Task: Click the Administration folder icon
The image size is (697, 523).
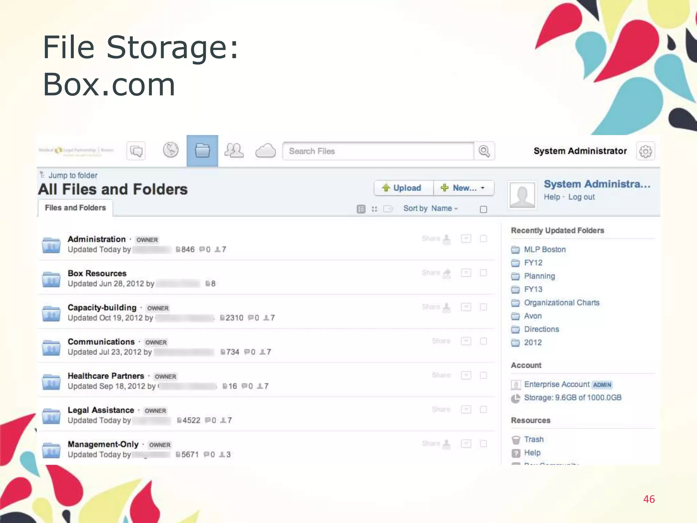Action: [51, 245]
